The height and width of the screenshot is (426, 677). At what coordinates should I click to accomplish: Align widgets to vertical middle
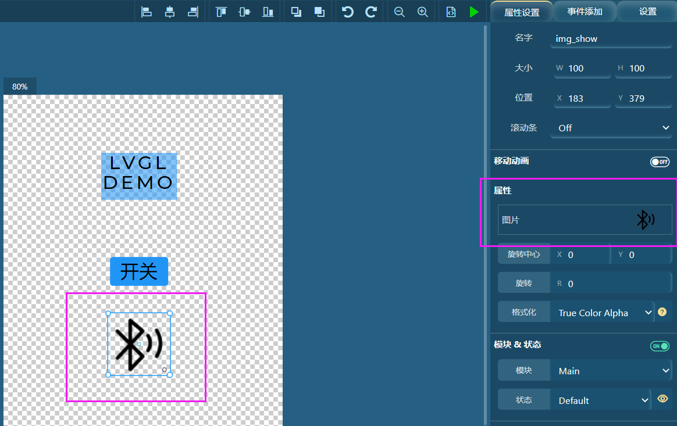tap(244, 12)
